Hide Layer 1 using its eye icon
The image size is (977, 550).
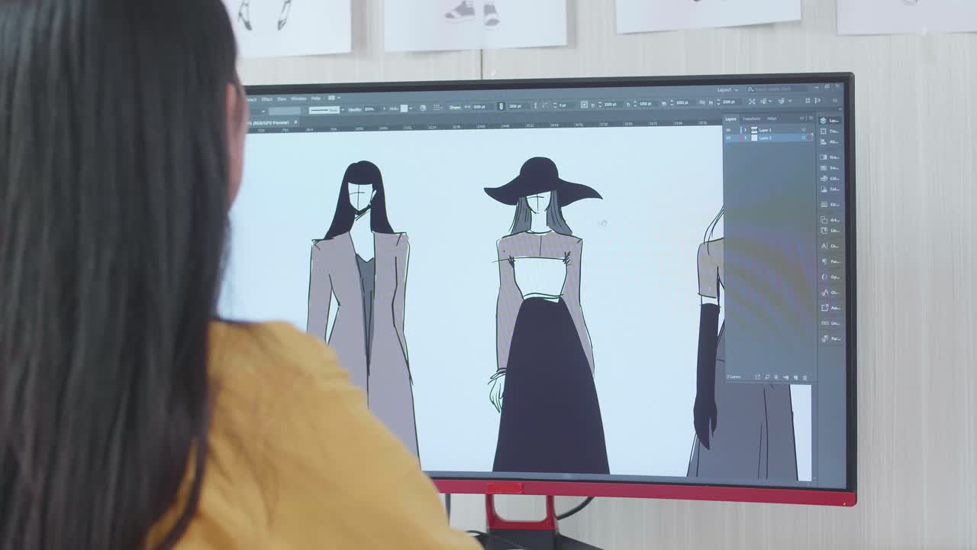728,130
